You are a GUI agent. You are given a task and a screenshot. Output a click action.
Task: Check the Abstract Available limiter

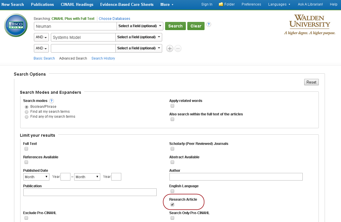pyautogui.click(x=172, y=162)
